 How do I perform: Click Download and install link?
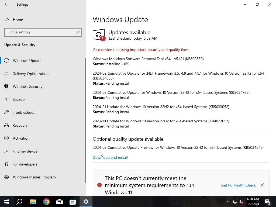(110, 157)
